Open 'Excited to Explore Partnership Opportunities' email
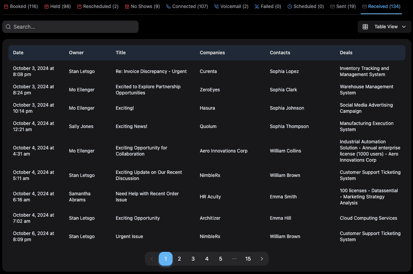 (148, 90)
